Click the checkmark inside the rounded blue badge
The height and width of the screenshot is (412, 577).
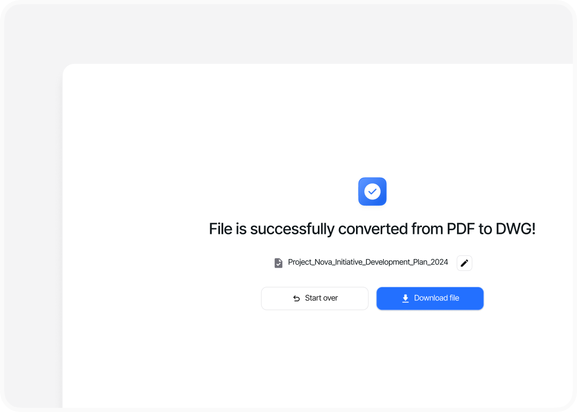372,191
